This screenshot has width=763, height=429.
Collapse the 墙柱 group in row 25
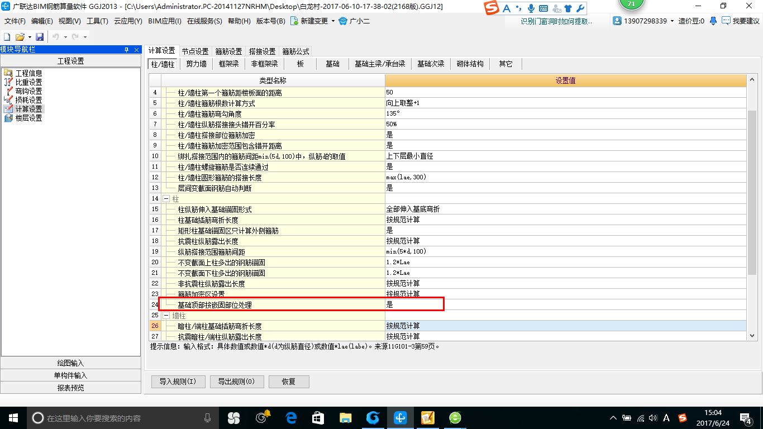tap(166, 316)
